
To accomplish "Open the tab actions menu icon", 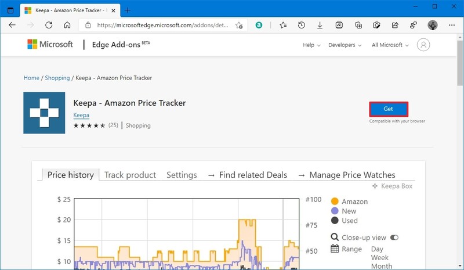I will click(10, 10).
